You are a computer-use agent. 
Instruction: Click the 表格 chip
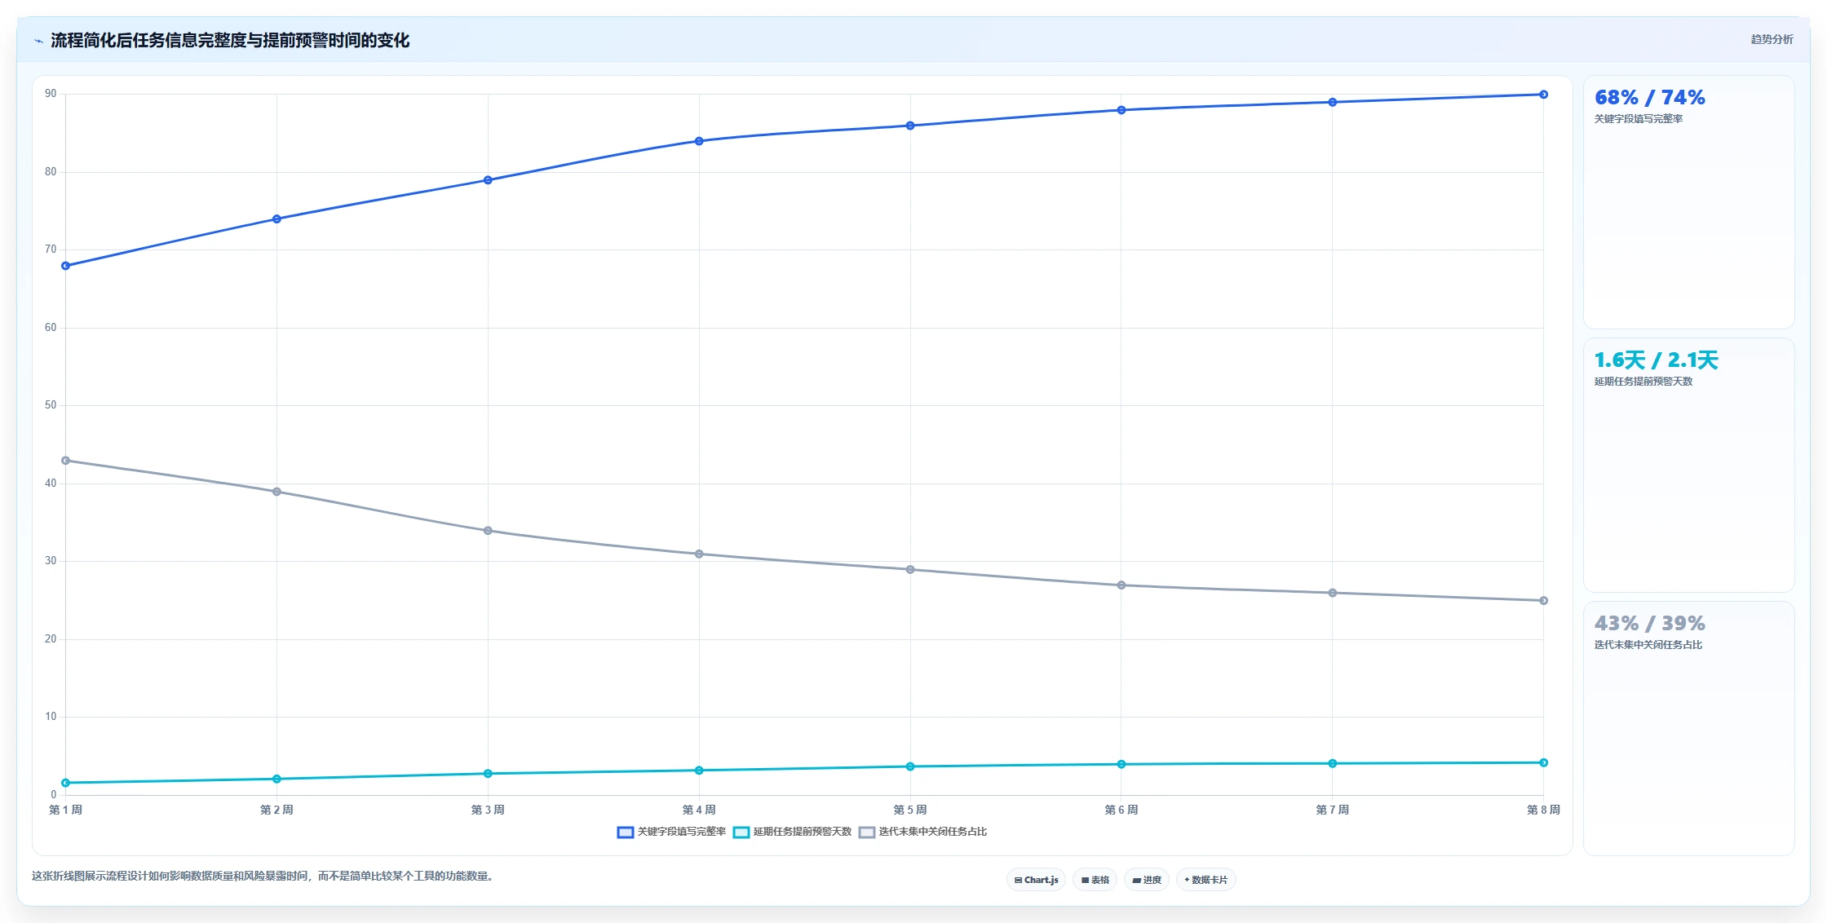(1095, 880)
